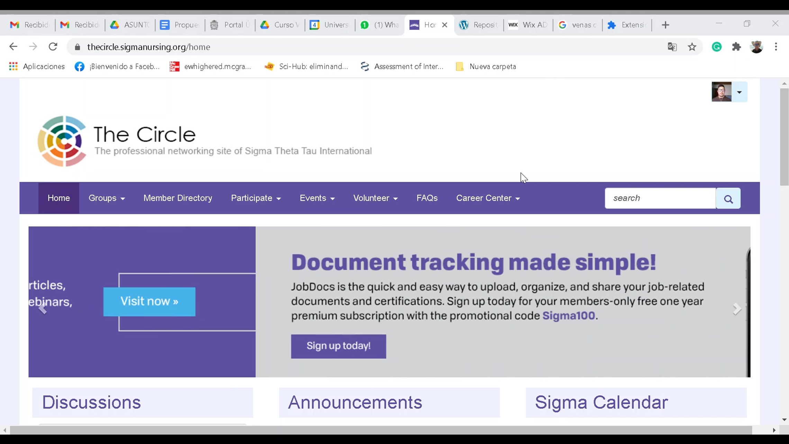The height and width of the screenshot is (444, 789).
Task: Open the Grammarly extension icon
Action: click(x=717, y=47)
